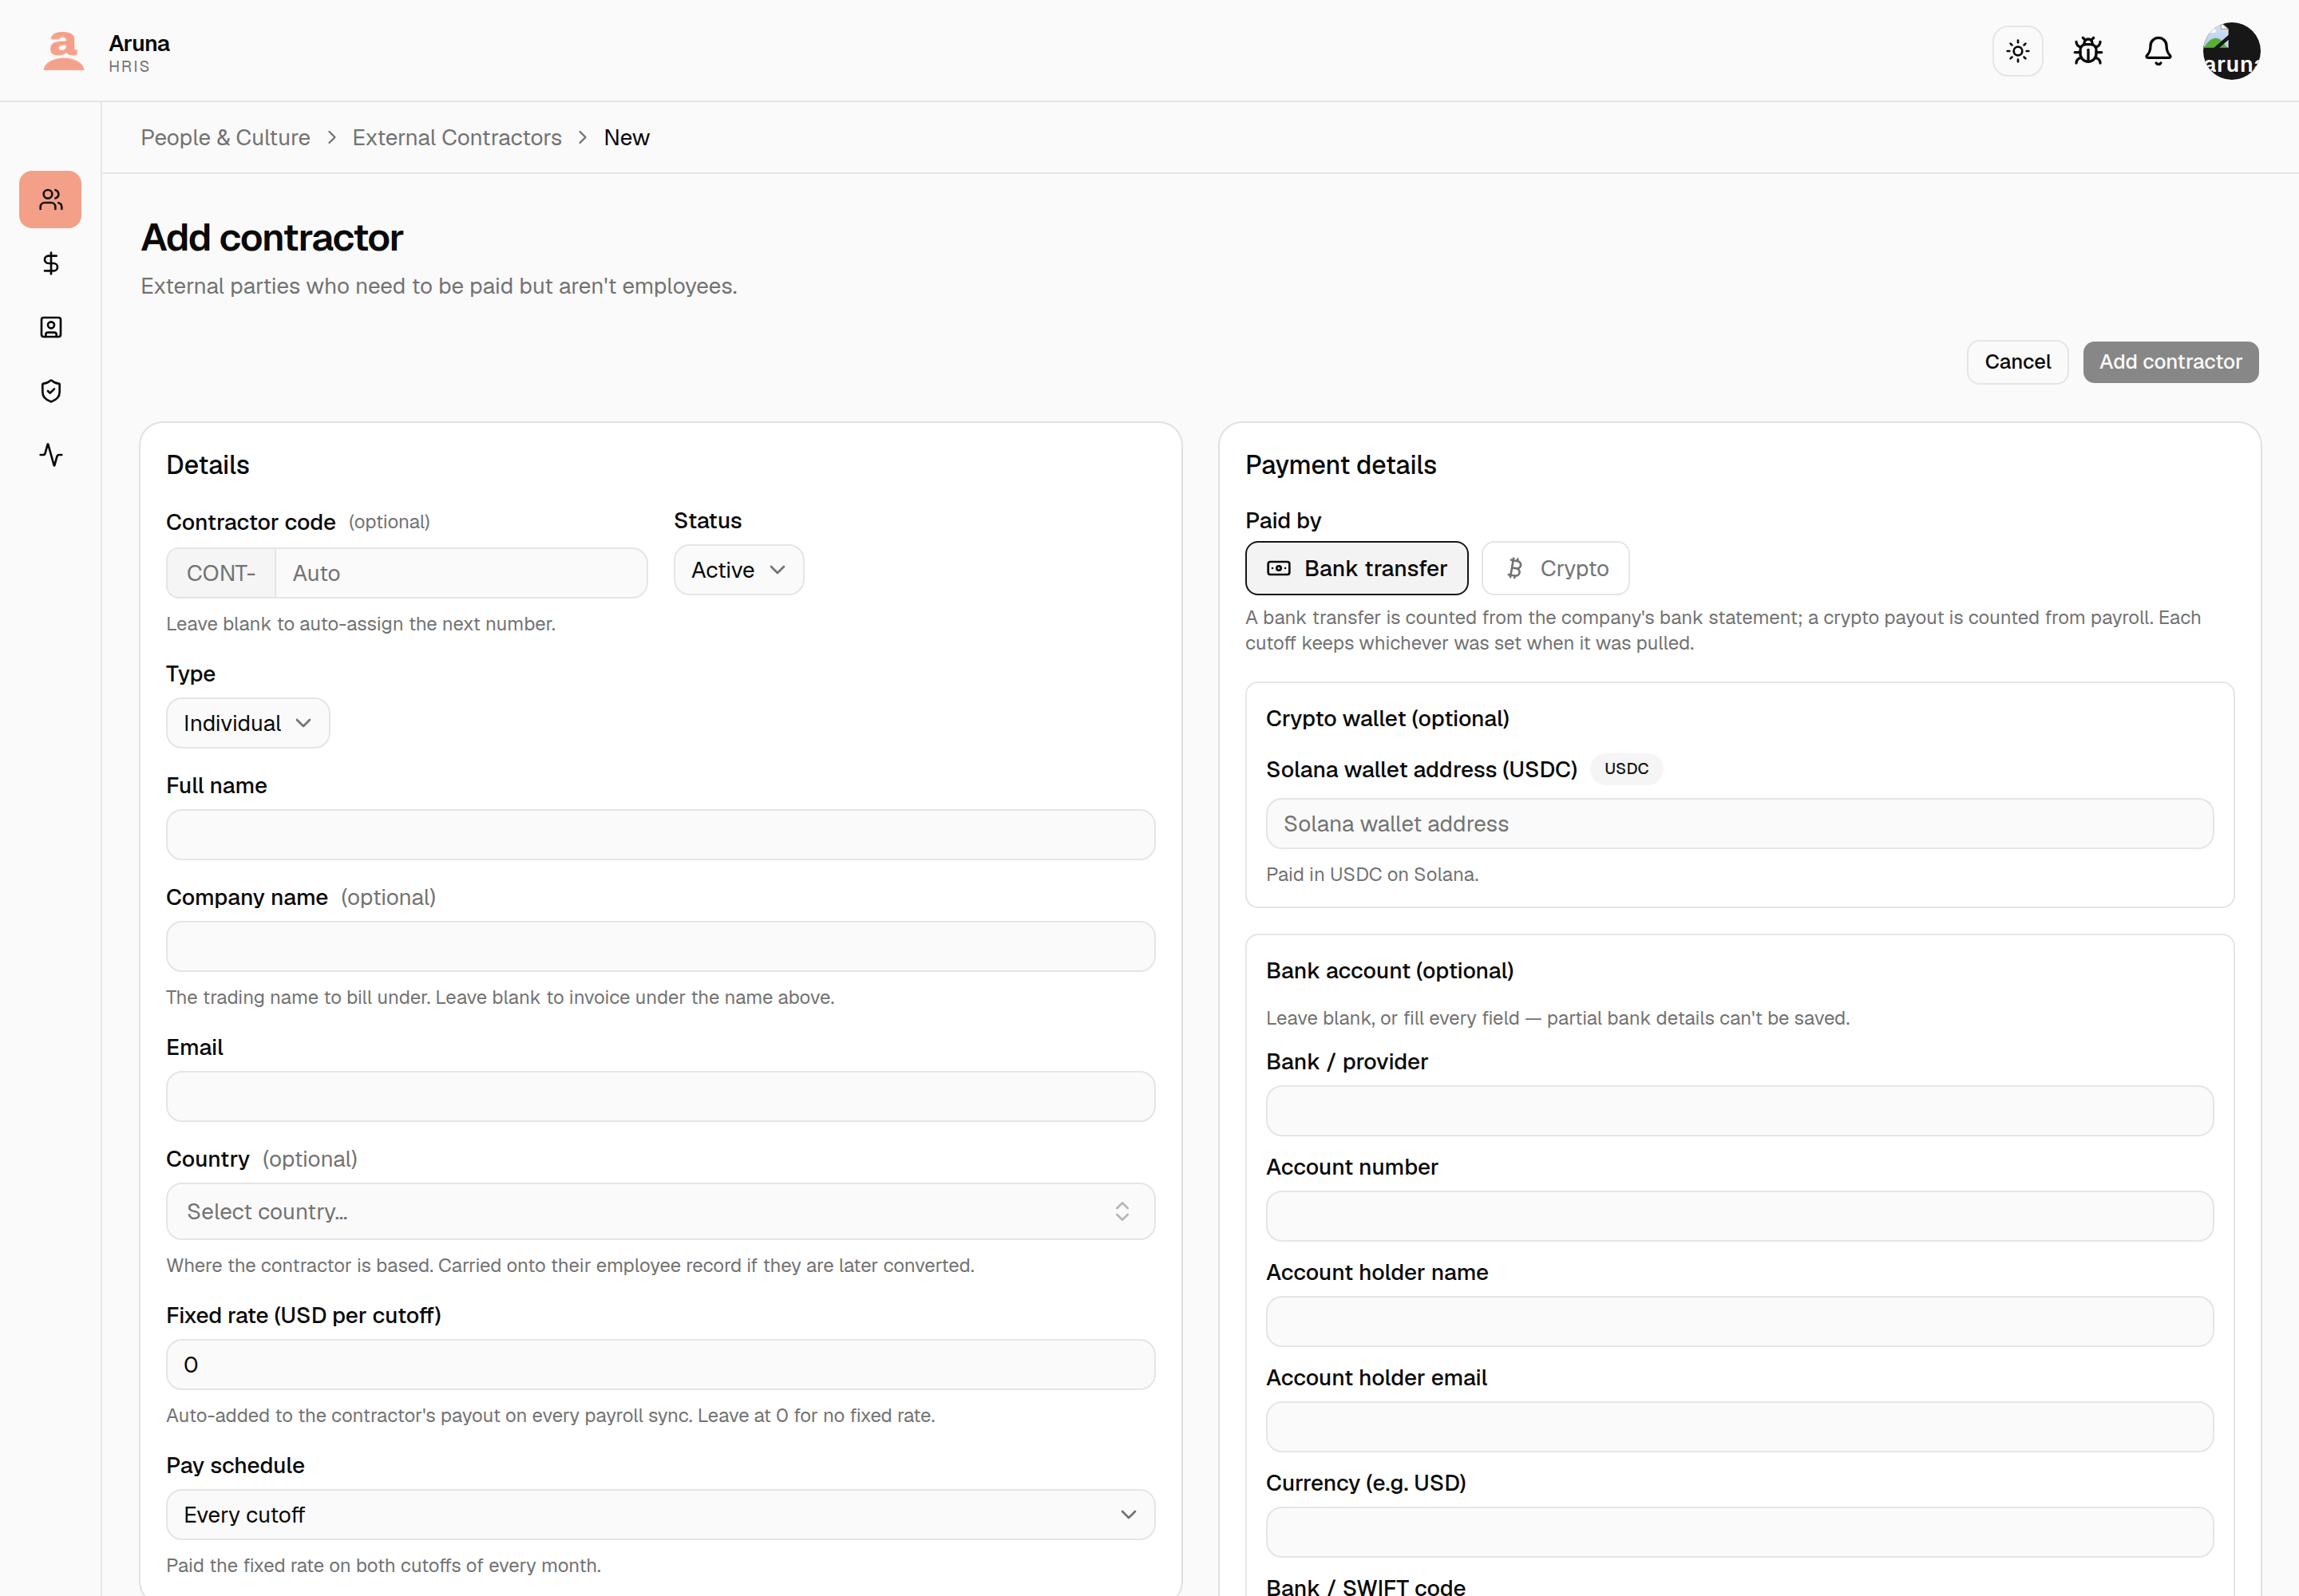This screenshot has height=1596, width=2299.
Task: Open the bug report icon
Action: pos(2087,51)
